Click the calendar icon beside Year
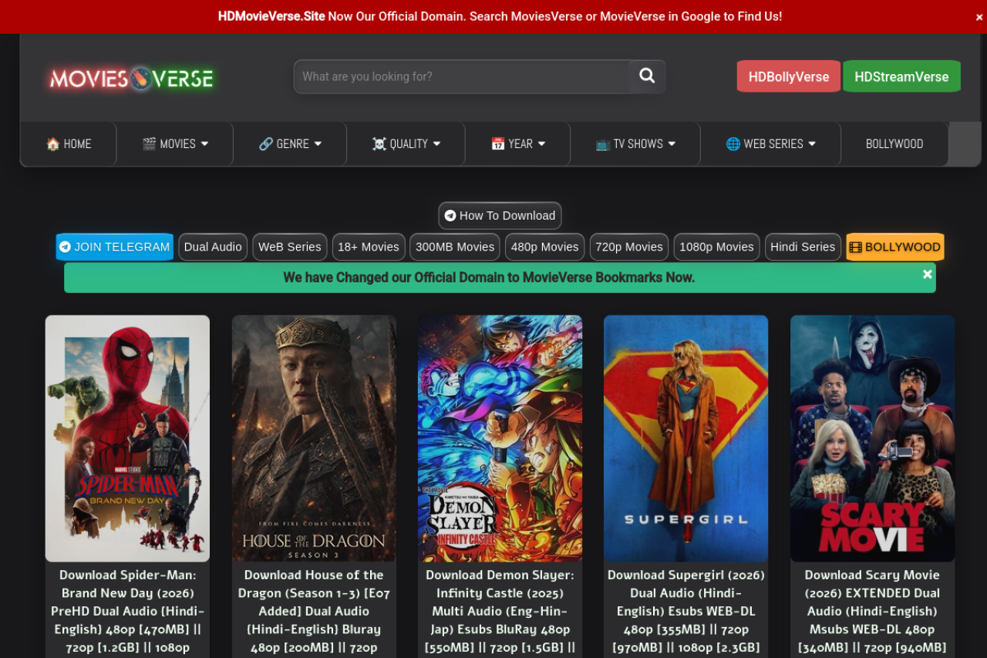Viewport: 987px width, 658px height. coord(497,143)
